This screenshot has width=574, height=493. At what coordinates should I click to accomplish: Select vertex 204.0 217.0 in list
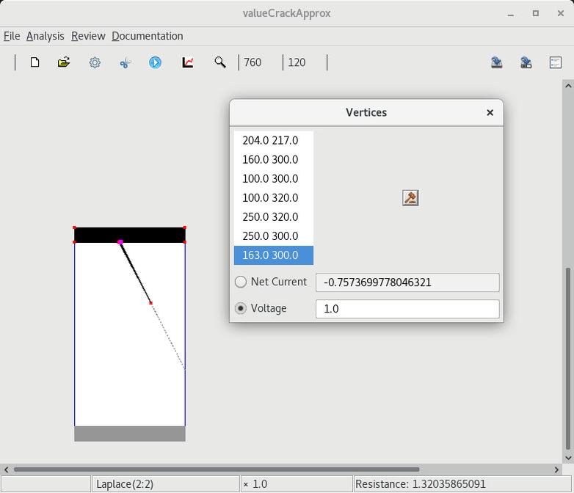click(270, 140)
